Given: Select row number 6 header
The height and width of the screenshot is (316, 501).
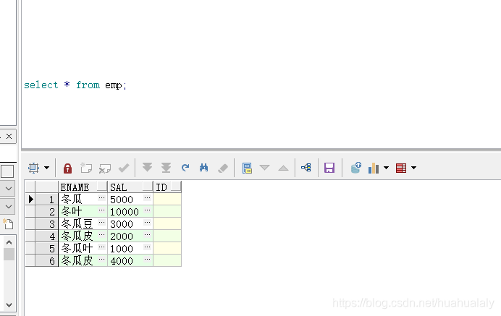Looking at the screenshot, I should coord(46,260).
